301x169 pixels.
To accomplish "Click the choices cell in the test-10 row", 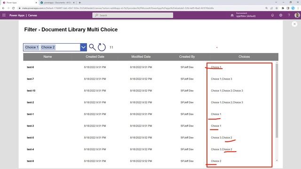I will pos(227,91).
